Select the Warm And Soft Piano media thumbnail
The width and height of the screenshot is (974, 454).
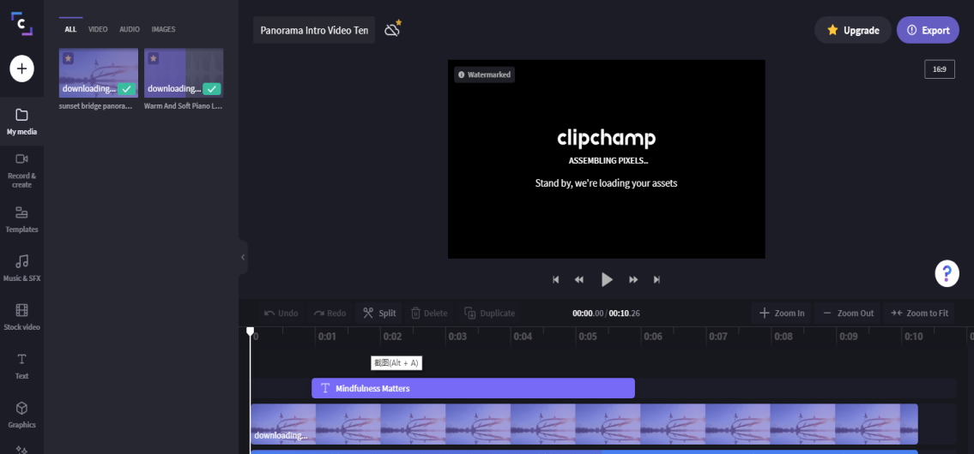pos(184,73)
